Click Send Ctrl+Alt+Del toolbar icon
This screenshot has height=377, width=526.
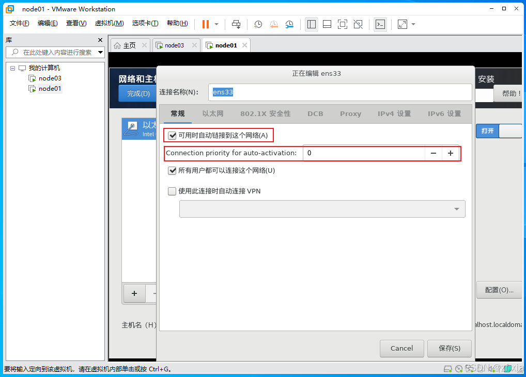coord(236,24)
